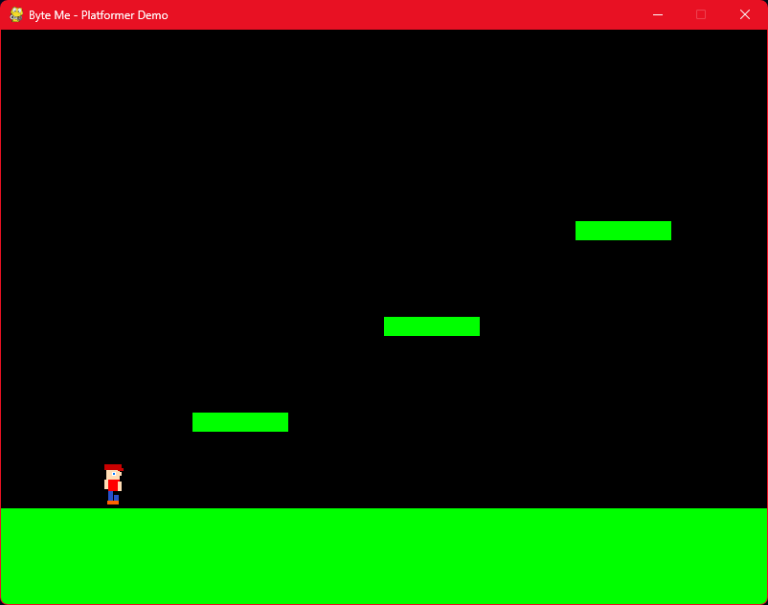Screen dimensions: 768x605
Task: Click the disabled maximize button
Action: click(x=701, y=14)
